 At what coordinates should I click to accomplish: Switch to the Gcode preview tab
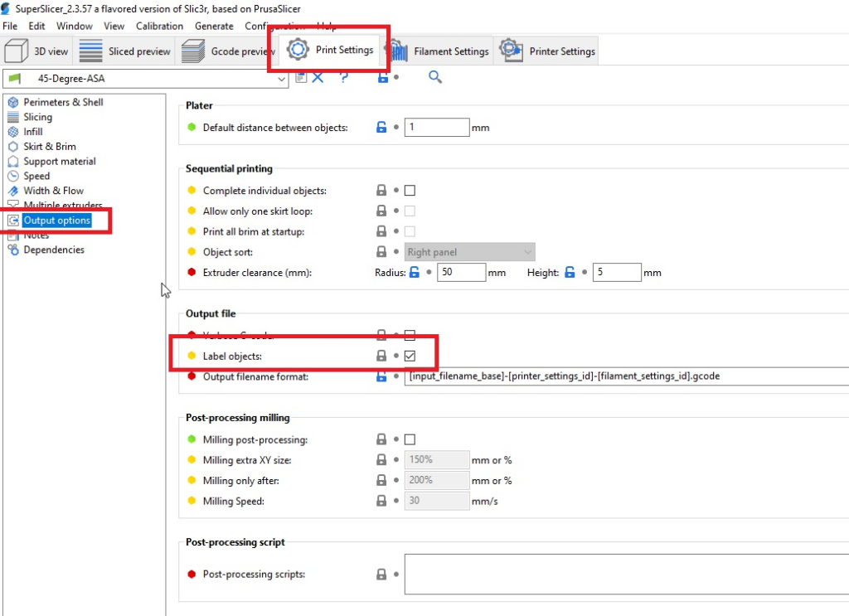click(227, 51)
